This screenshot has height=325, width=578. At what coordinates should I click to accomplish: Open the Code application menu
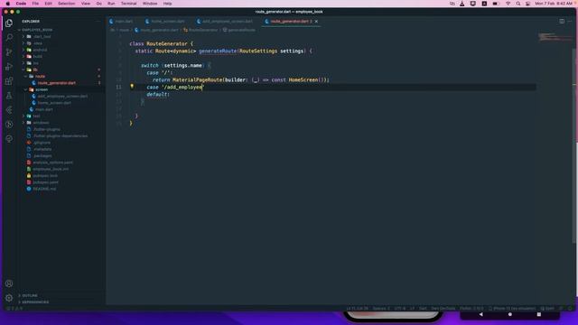click(21, 4)
